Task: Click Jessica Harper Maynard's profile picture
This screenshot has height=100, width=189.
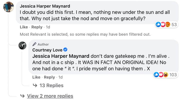Action: 8,6
